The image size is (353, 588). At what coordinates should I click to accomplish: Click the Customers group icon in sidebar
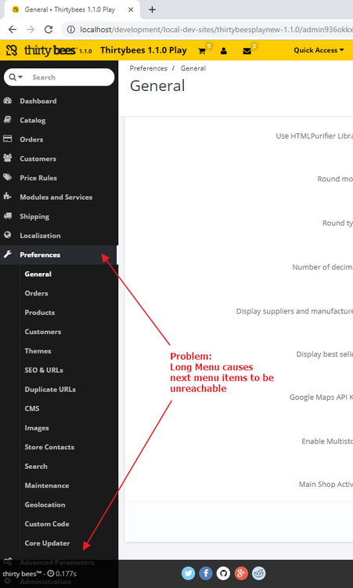tap(8, 158)
